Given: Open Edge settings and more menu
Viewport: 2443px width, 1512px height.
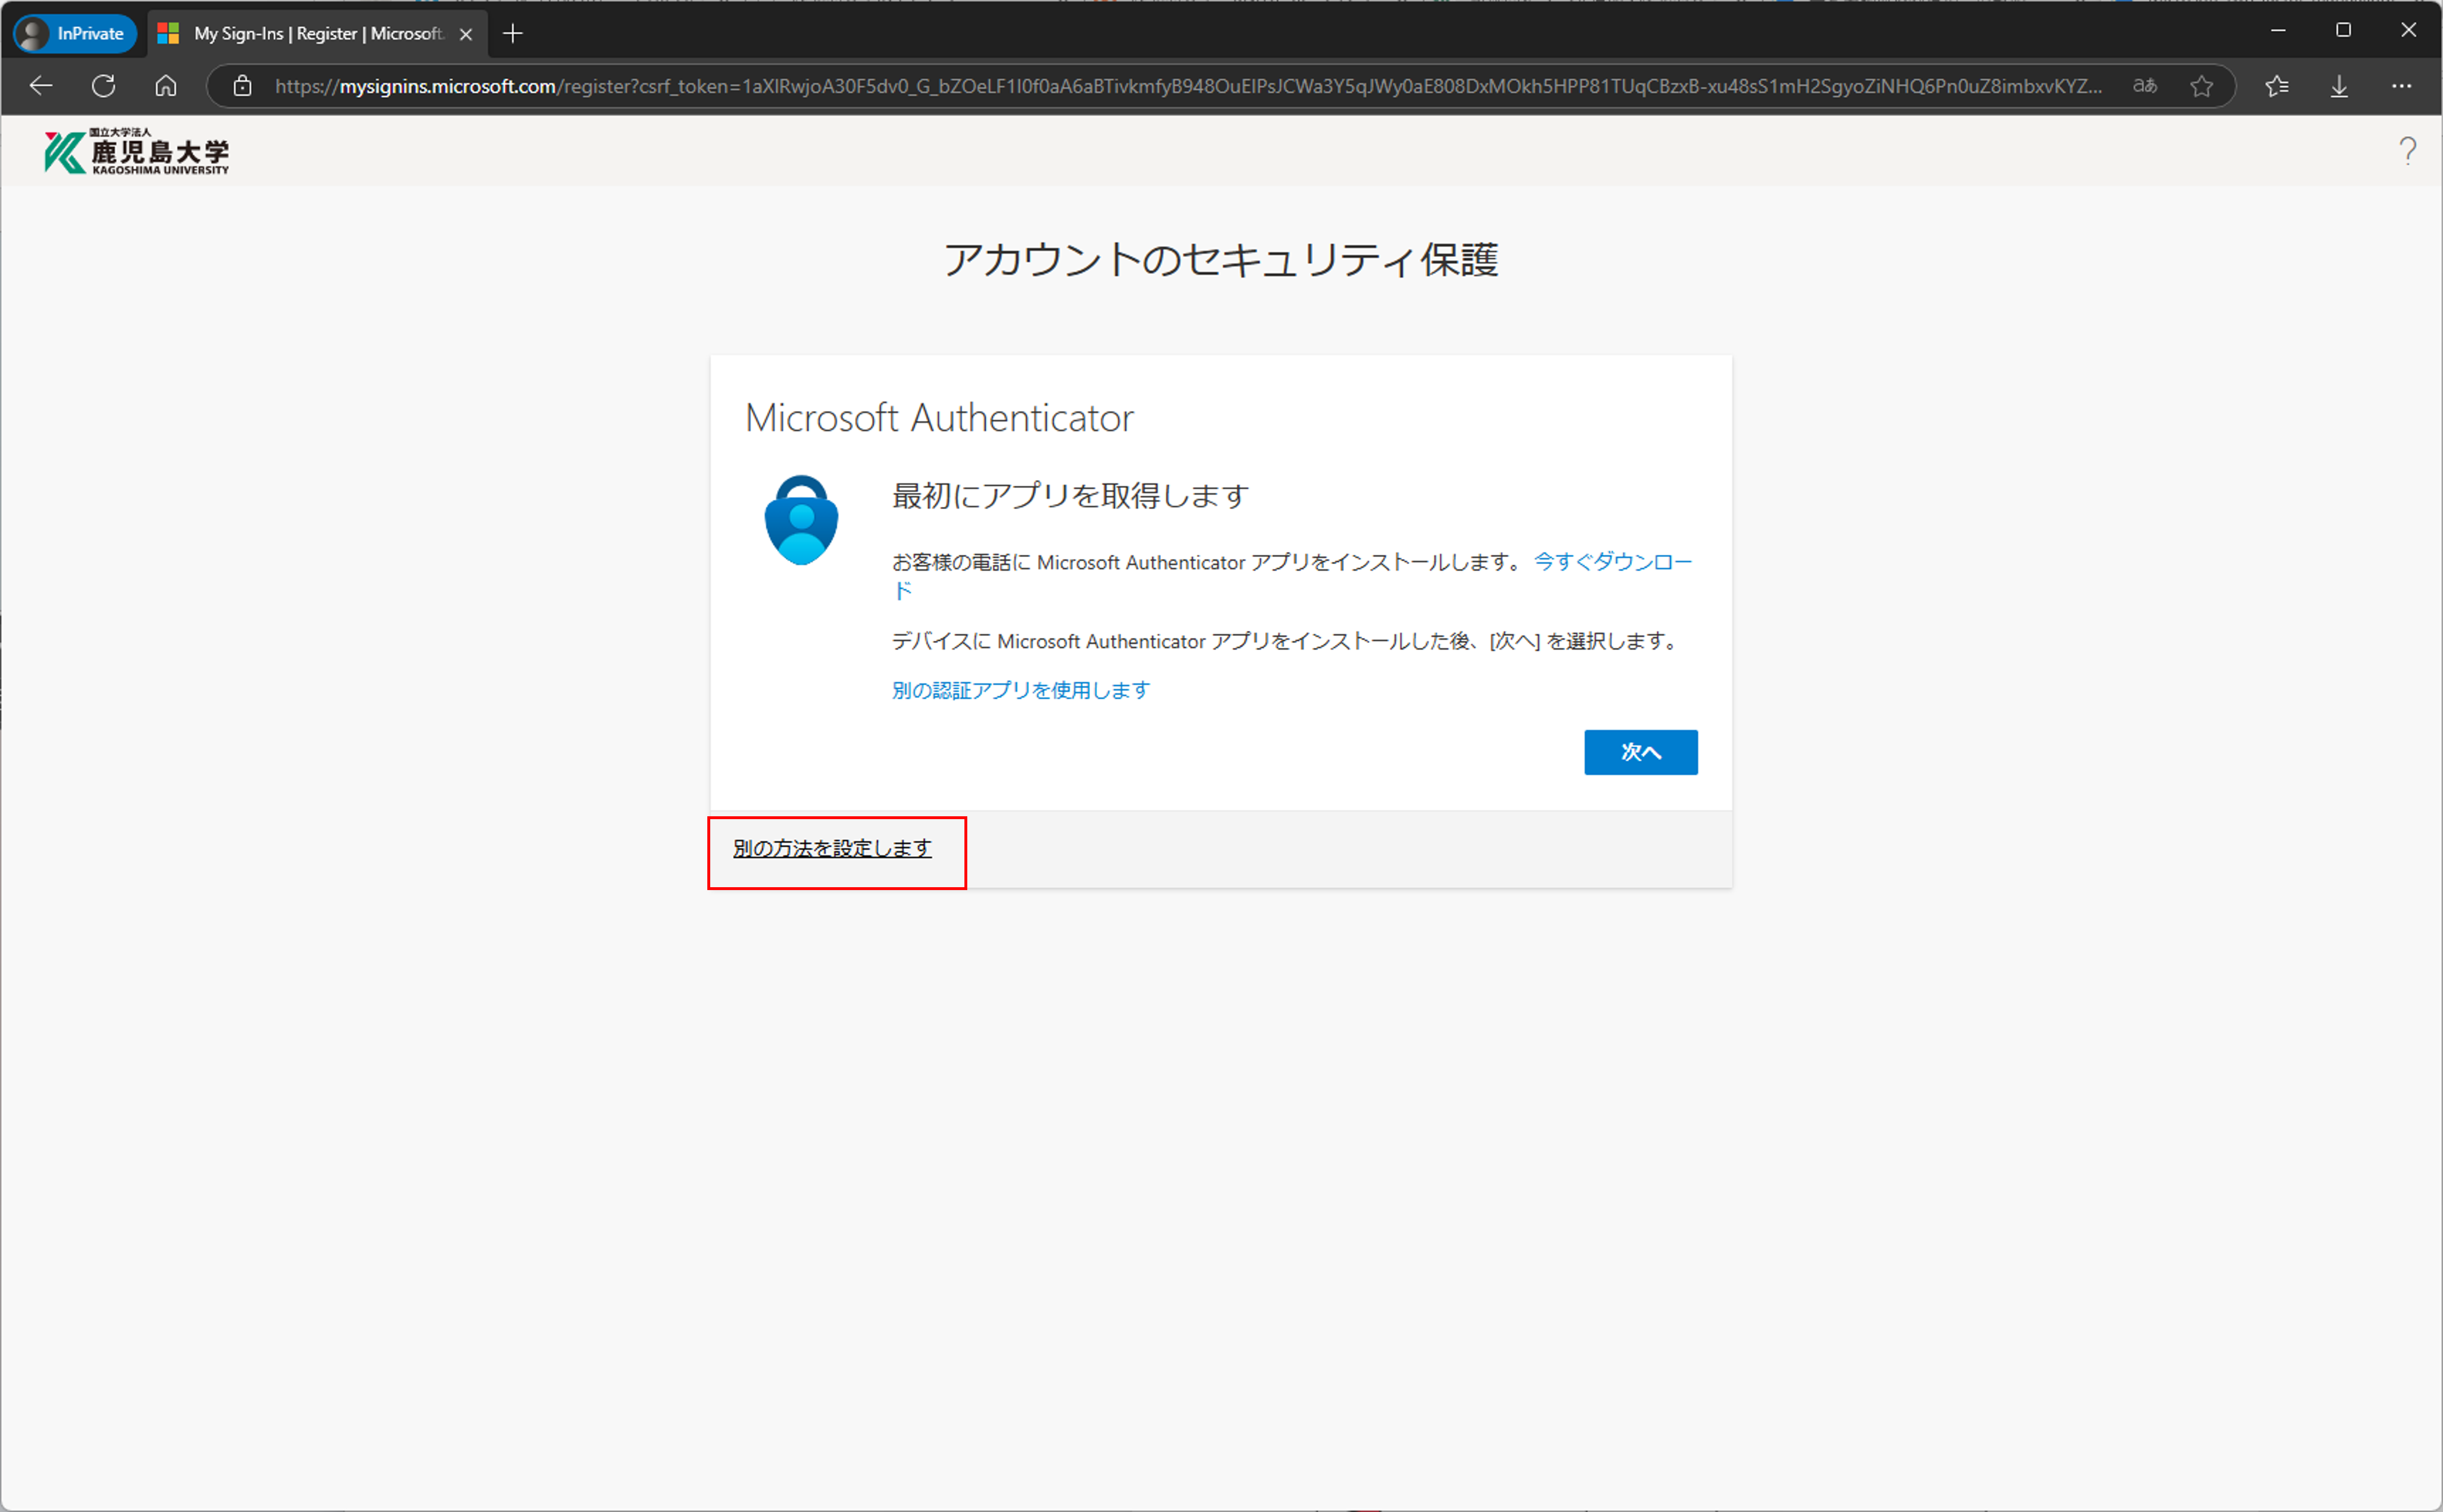Looking at the screenshot, I should pyautogui.click(x=2401, y=86).
